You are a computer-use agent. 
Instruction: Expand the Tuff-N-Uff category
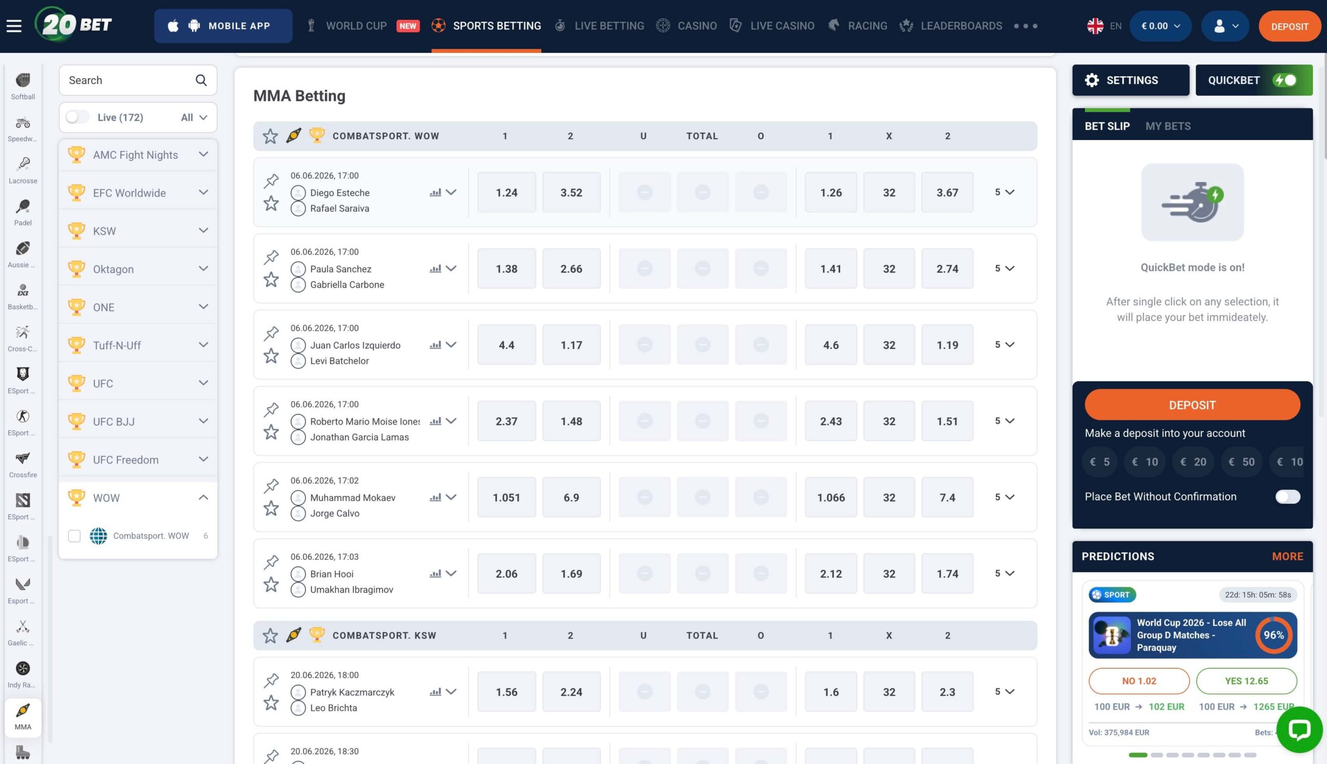(138, 345)
